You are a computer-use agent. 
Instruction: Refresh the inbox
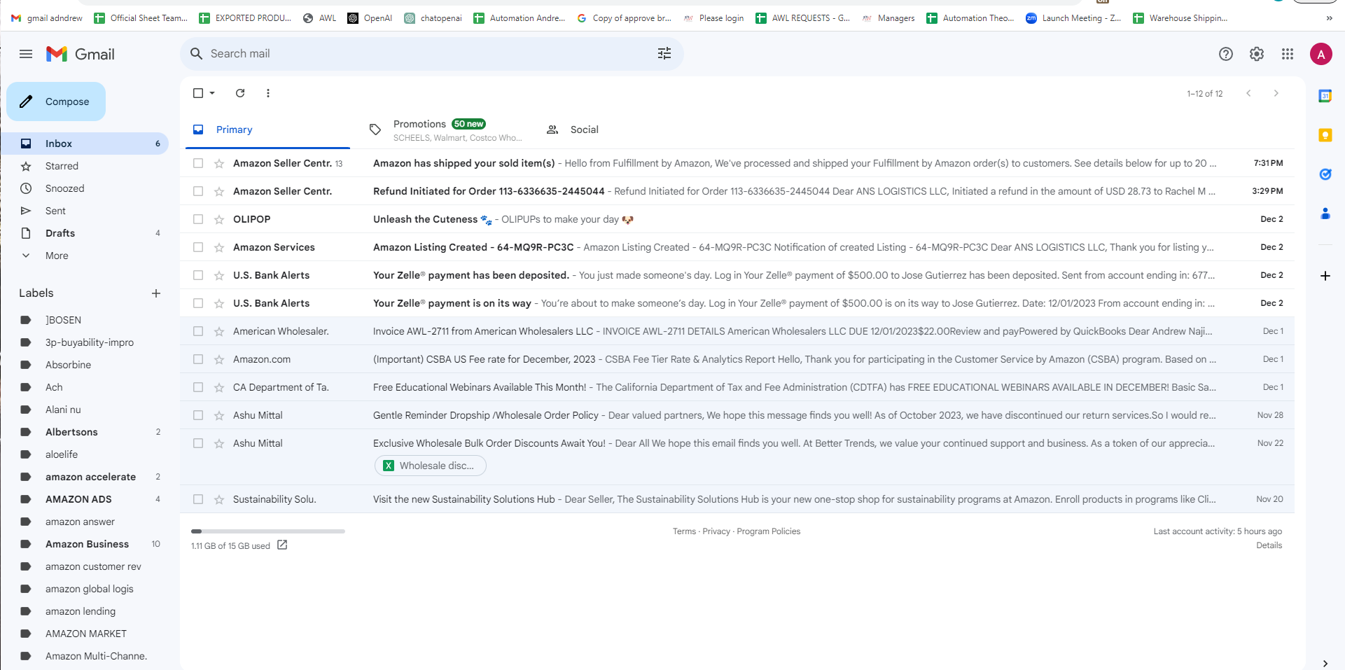click(240, 93)
